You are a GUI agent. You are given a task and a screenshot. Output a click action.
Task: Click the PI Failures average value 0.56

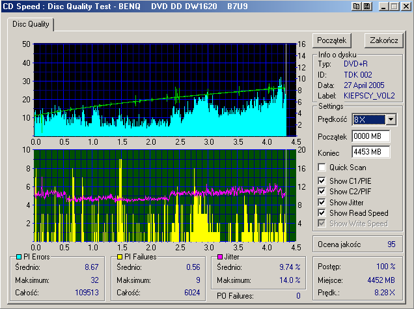click(x=193, y=267)
